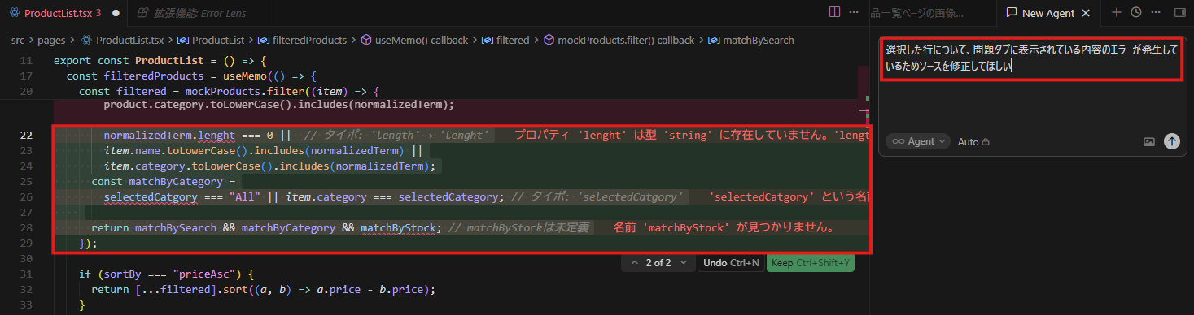Open chat history clock icon

[1135, 13]
